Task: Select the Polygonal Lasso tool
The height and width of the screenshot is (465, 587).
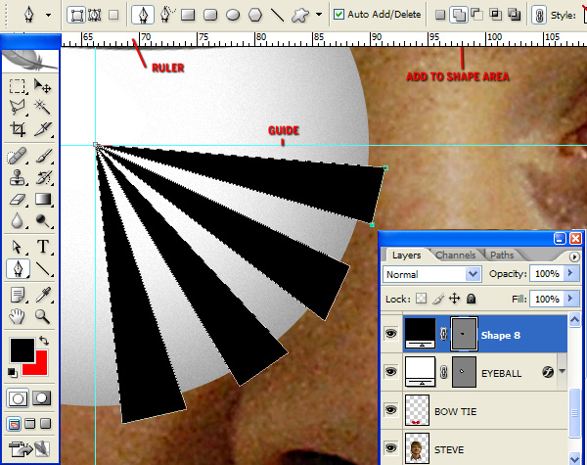Action: (x=18, y=107)
